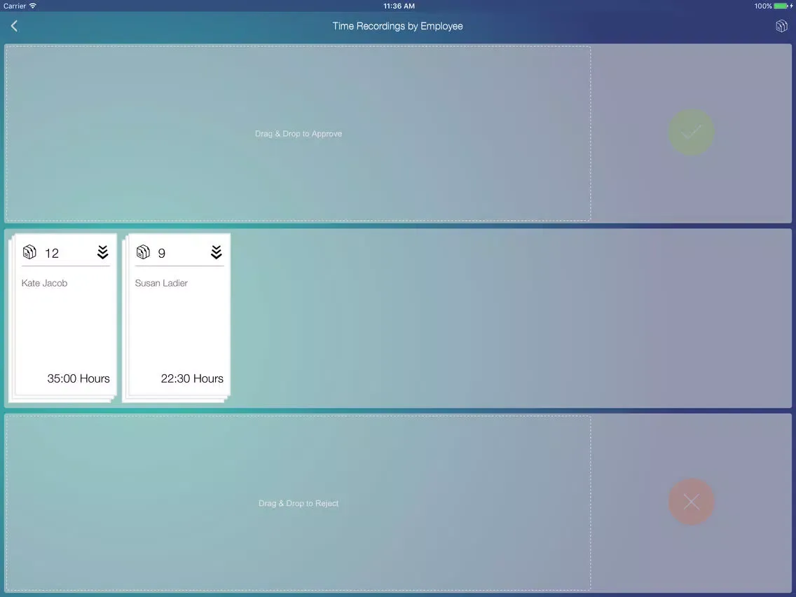Tap the Wi-Fi icon in status bar
Screen dimensions: 796x597
pyautogui.click(x=32, y=6)
